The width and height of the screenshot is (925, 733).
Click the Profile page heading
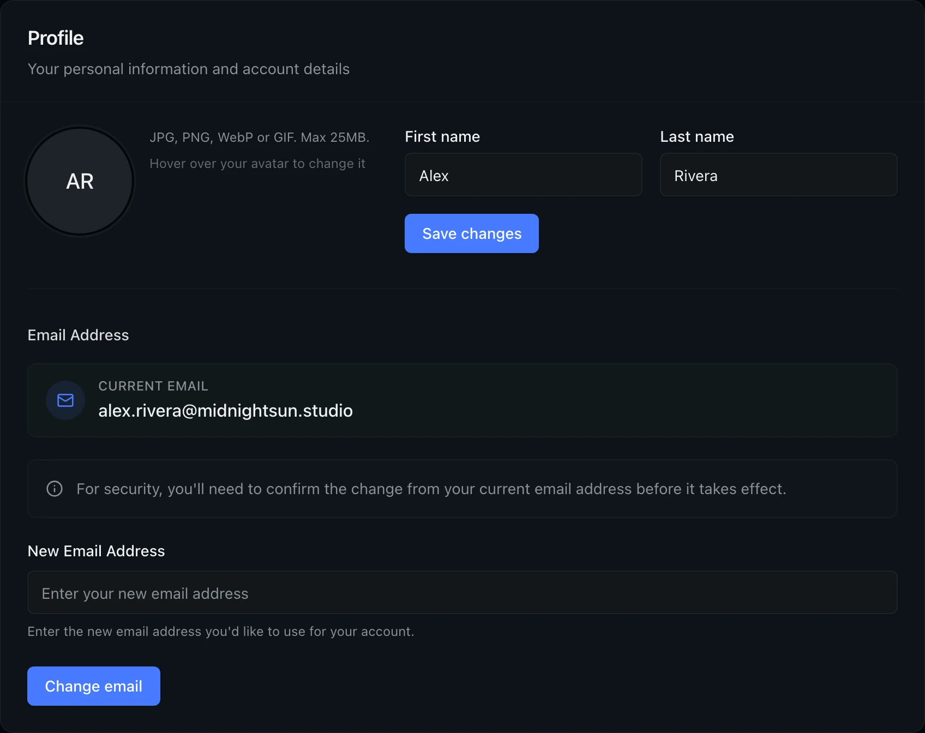56,38
